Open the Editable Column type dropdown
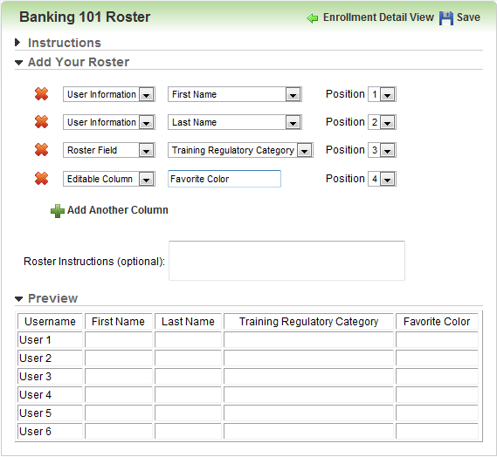497x457 pixels. pos(109,179)
